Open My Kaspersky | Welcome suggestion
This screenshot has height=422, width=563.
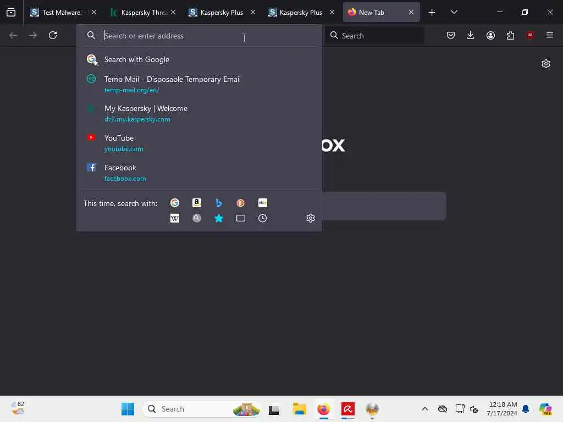coord(199,113)
